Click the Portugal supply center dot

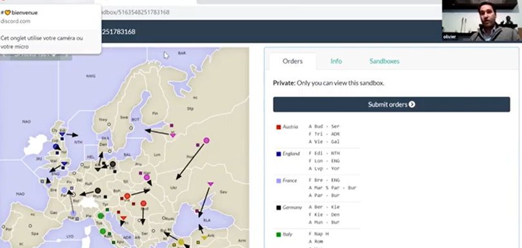pyautogui.click(x=4, y=227)
